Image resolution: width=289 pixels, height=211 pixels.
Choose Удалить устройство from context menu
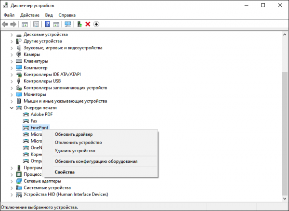pyautogui.click(x=100, y=151)
